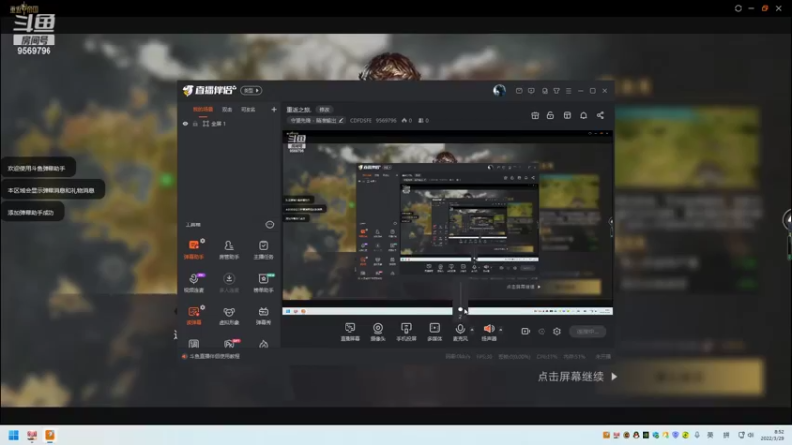
Task: Expand the arrow next to the speaker
Action: click(501, 330)
